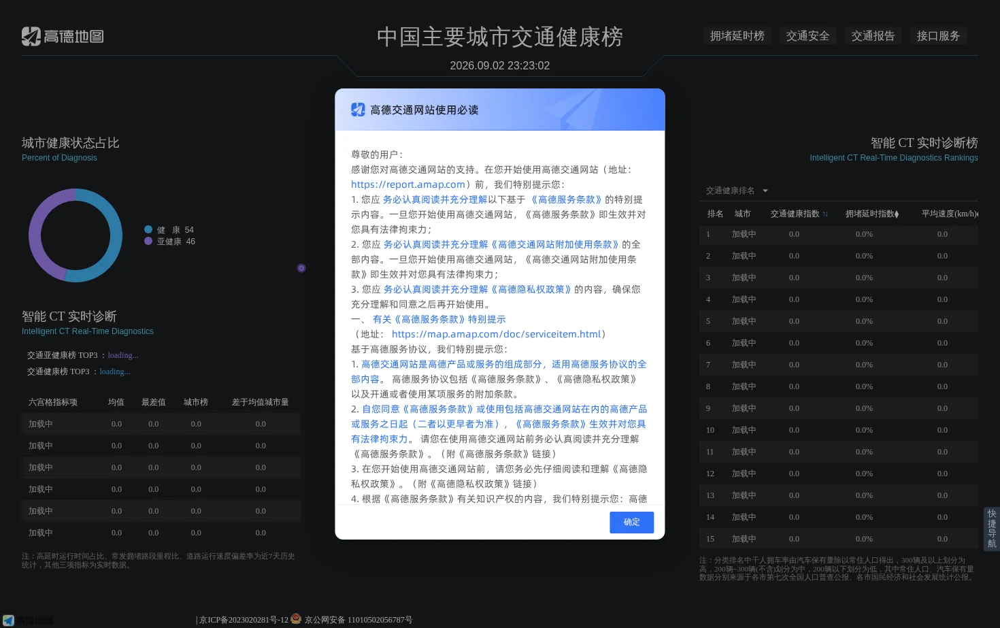Open the 拥堵延时榜 tab
1000x628 pixels.
tap(737, 36)
